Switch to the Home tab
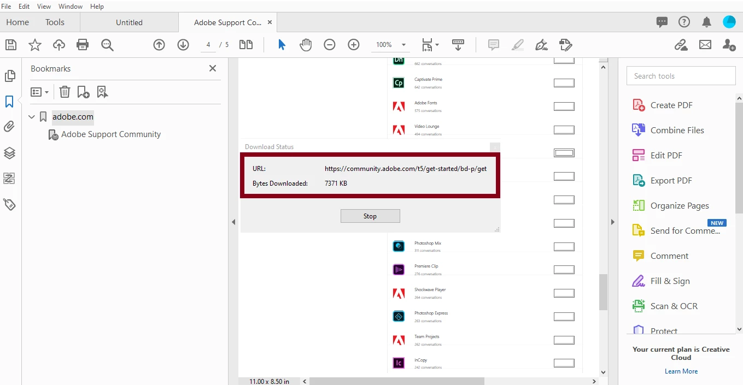Image resolution: width=743 pixels, height=385 pixels. [17, 22]
